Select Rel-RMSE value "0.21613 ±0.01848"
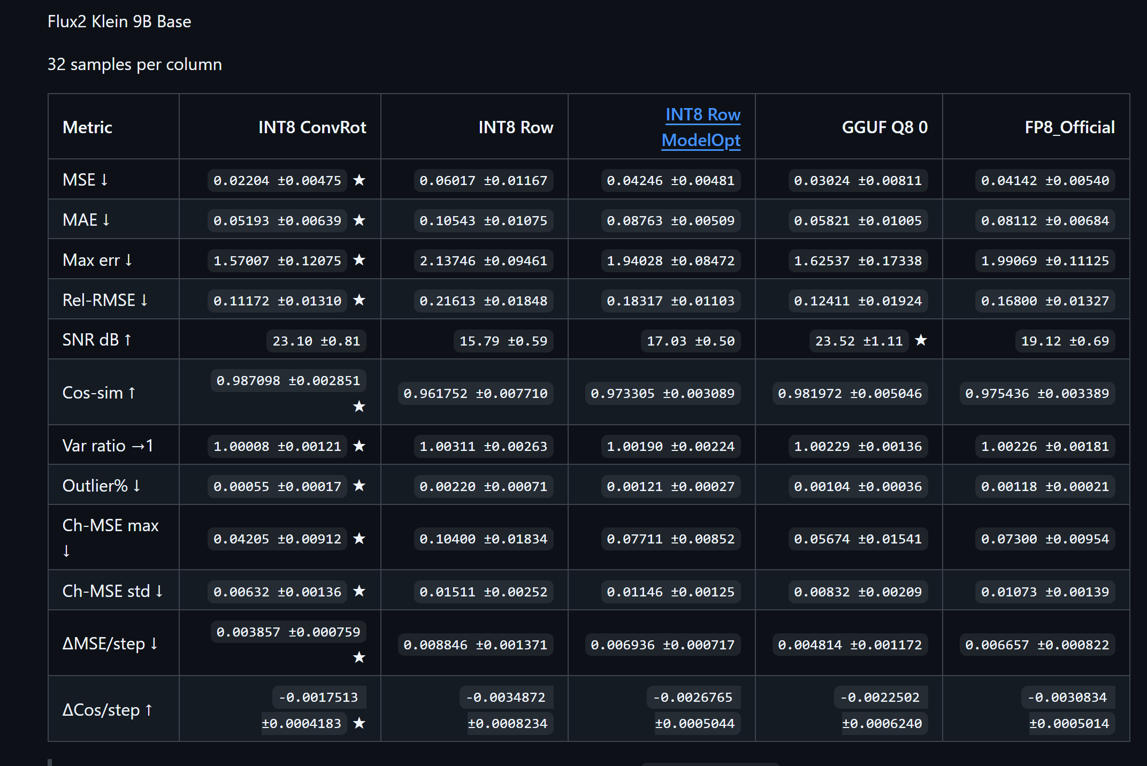This screenshot has height=766, width=1147. point(484,301)
